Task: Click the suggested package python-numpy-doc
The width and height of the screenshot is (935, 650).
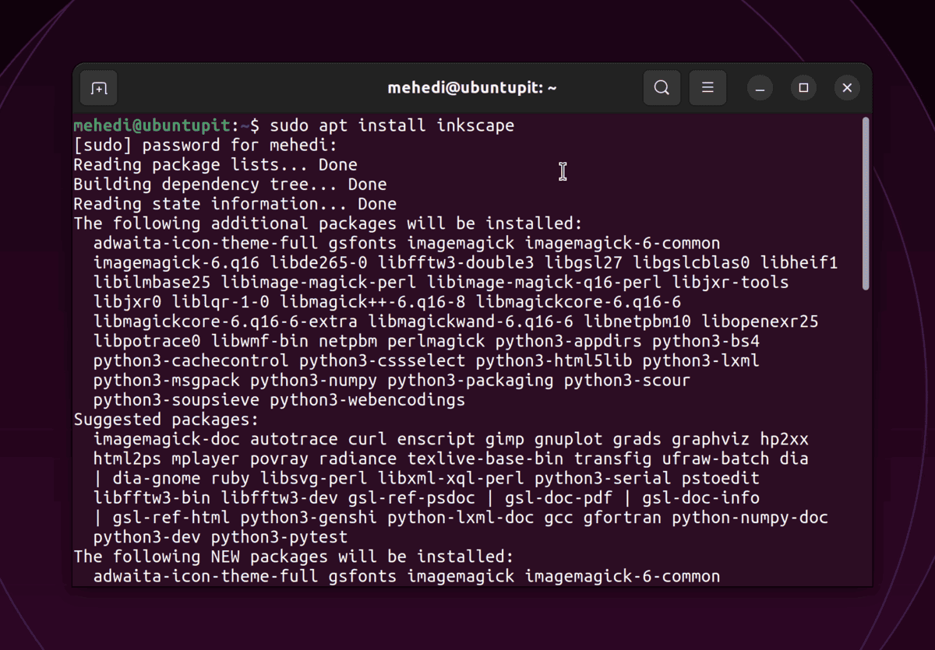Action: coord(750,518)
